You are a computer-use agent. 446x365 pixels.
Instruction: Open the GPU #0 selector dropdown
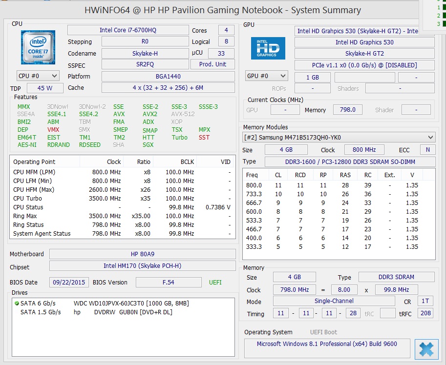(267, 76)
